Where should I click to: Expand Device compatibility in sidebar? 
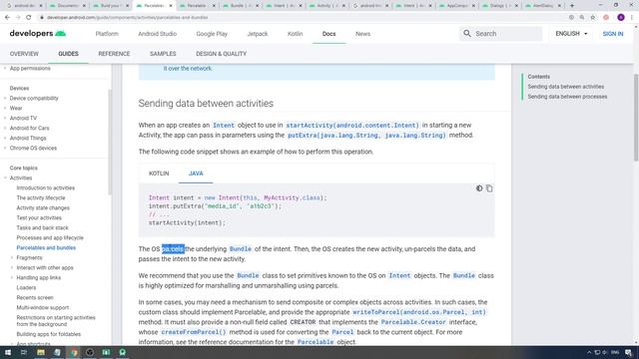pyautogui.click(x=5, y=98)
